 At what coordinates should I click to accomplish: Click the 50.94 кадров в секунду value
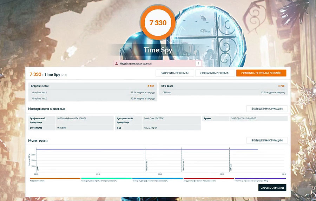point(143,99)
